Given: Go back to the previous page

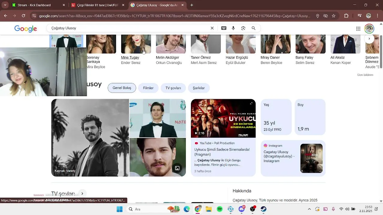Looking at the screenshot, I should (5, 16).
